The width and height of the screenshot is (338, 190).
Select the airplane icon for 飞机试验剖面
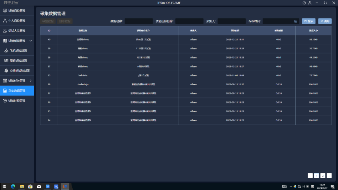tap(6, 51)
